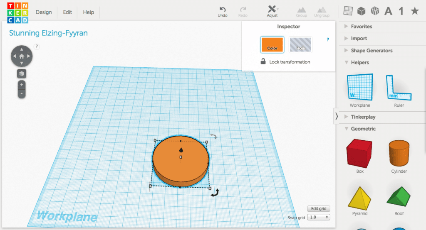
Task: Select the Ruler helper
Action: pos(399,91)
